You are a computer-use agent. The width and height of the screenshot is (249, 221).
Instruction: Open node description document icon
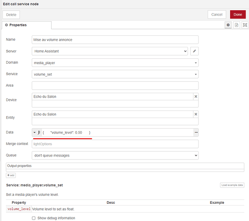pyautogui.click(x=237, y=25)
